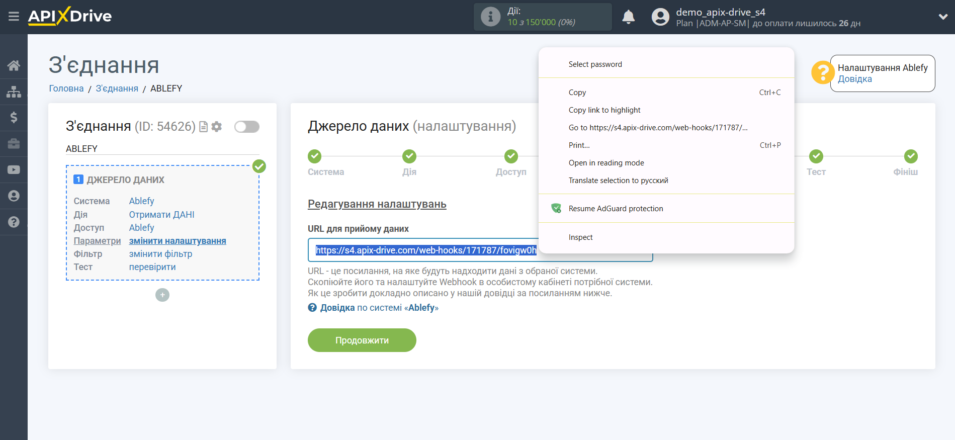Open Довідка по системі Ablefy link

point(379,308)
